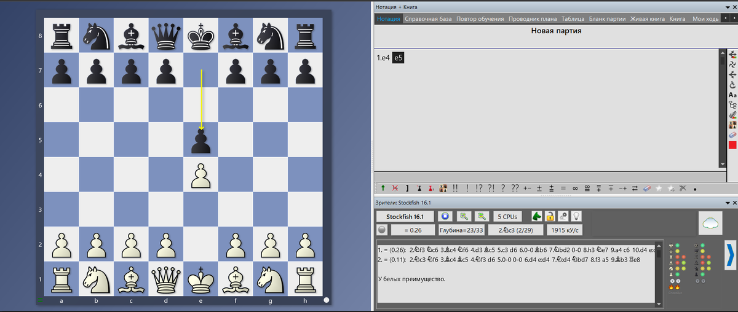Click the white star icon in annotation toolbar
Image resolution: width=738 pixels, height=312 pixels.
click(659, 188)
